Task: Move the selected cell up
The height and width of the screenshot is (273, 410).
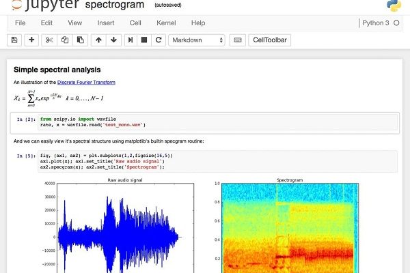Action: 99,40
